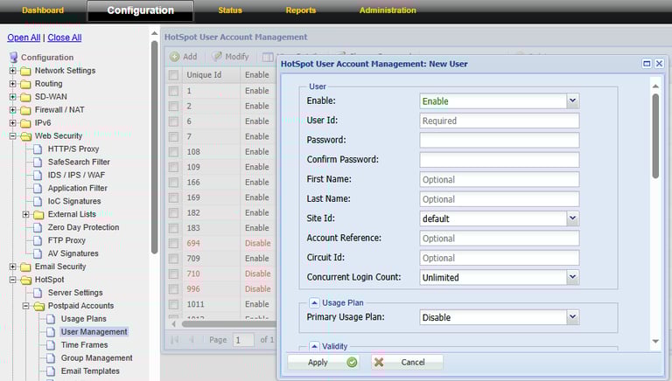Expand the Network Settings tree node
This screenshot has height=381, width=672.
click(13, 71)
